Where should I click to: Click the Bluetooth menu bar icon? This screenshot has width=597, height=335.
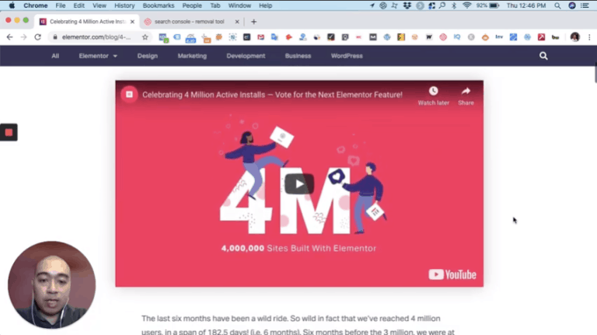tap(454, 5)
